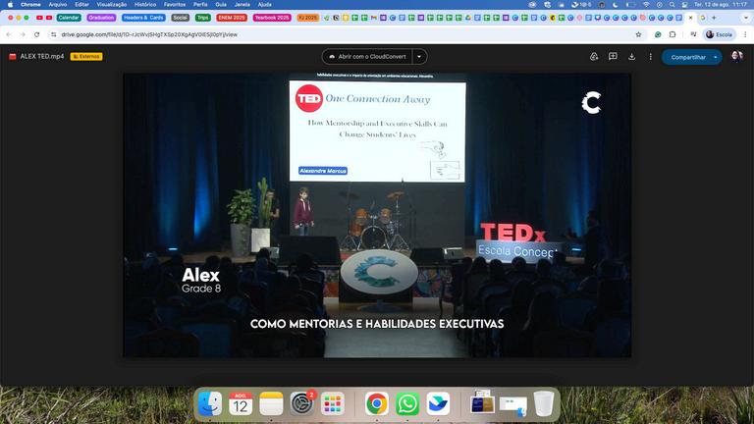754x424 pixels.
Task: Reload the current page
Action: tap(36, 34)
